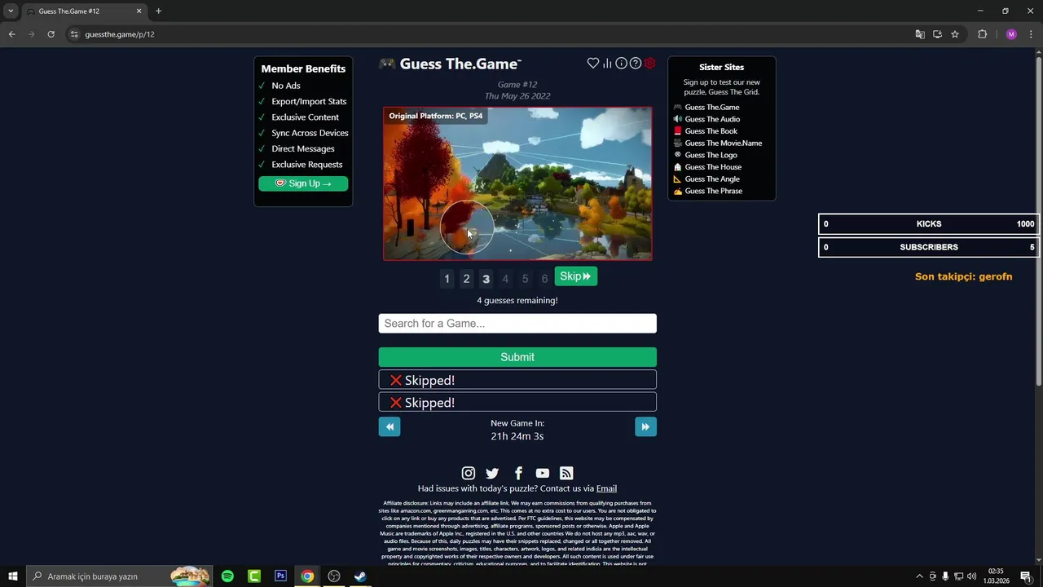Viewport: 1043px width, 587px height.
Task: Open Guess The House sister site
Action: [x=713, y=167]
